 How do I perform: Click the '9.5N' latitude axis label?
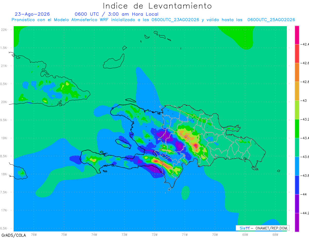pyautogui.click(x=3, y=120)
